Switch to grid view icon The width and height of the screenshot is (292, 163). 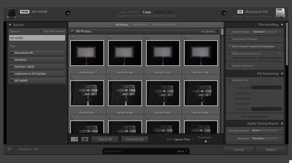tap(74, 139)
